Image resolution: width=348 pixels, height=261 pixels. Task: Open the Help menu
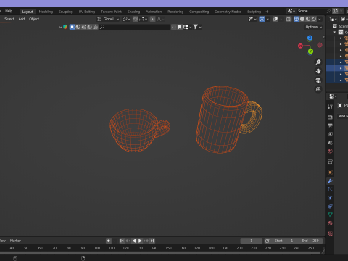(x=9, y=11)
